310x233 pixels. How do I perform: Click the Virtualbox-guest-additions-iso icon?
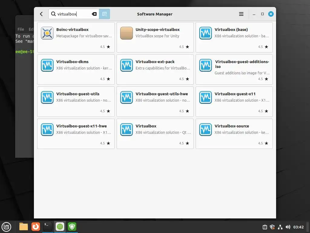tap(206, 65)
